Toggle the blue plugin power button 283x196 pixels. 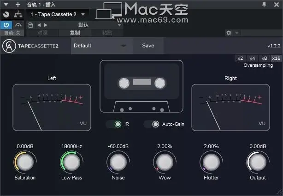click(6, 25)
